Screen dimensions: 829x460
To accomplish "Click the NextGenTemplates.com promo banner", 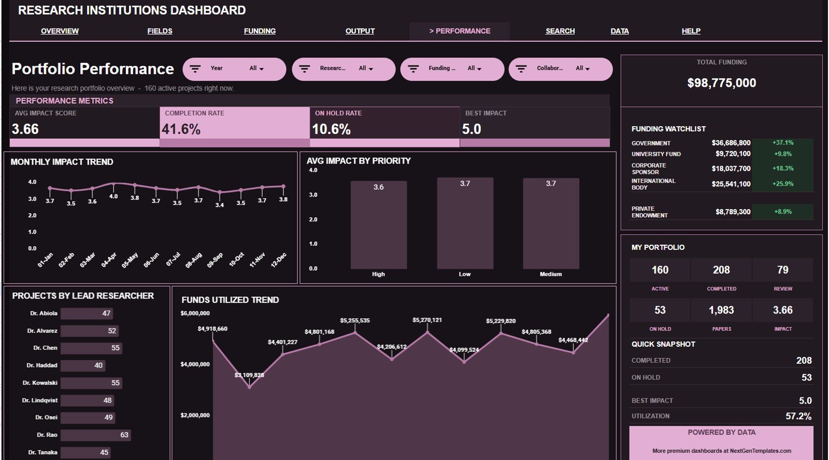I will 721,443.
